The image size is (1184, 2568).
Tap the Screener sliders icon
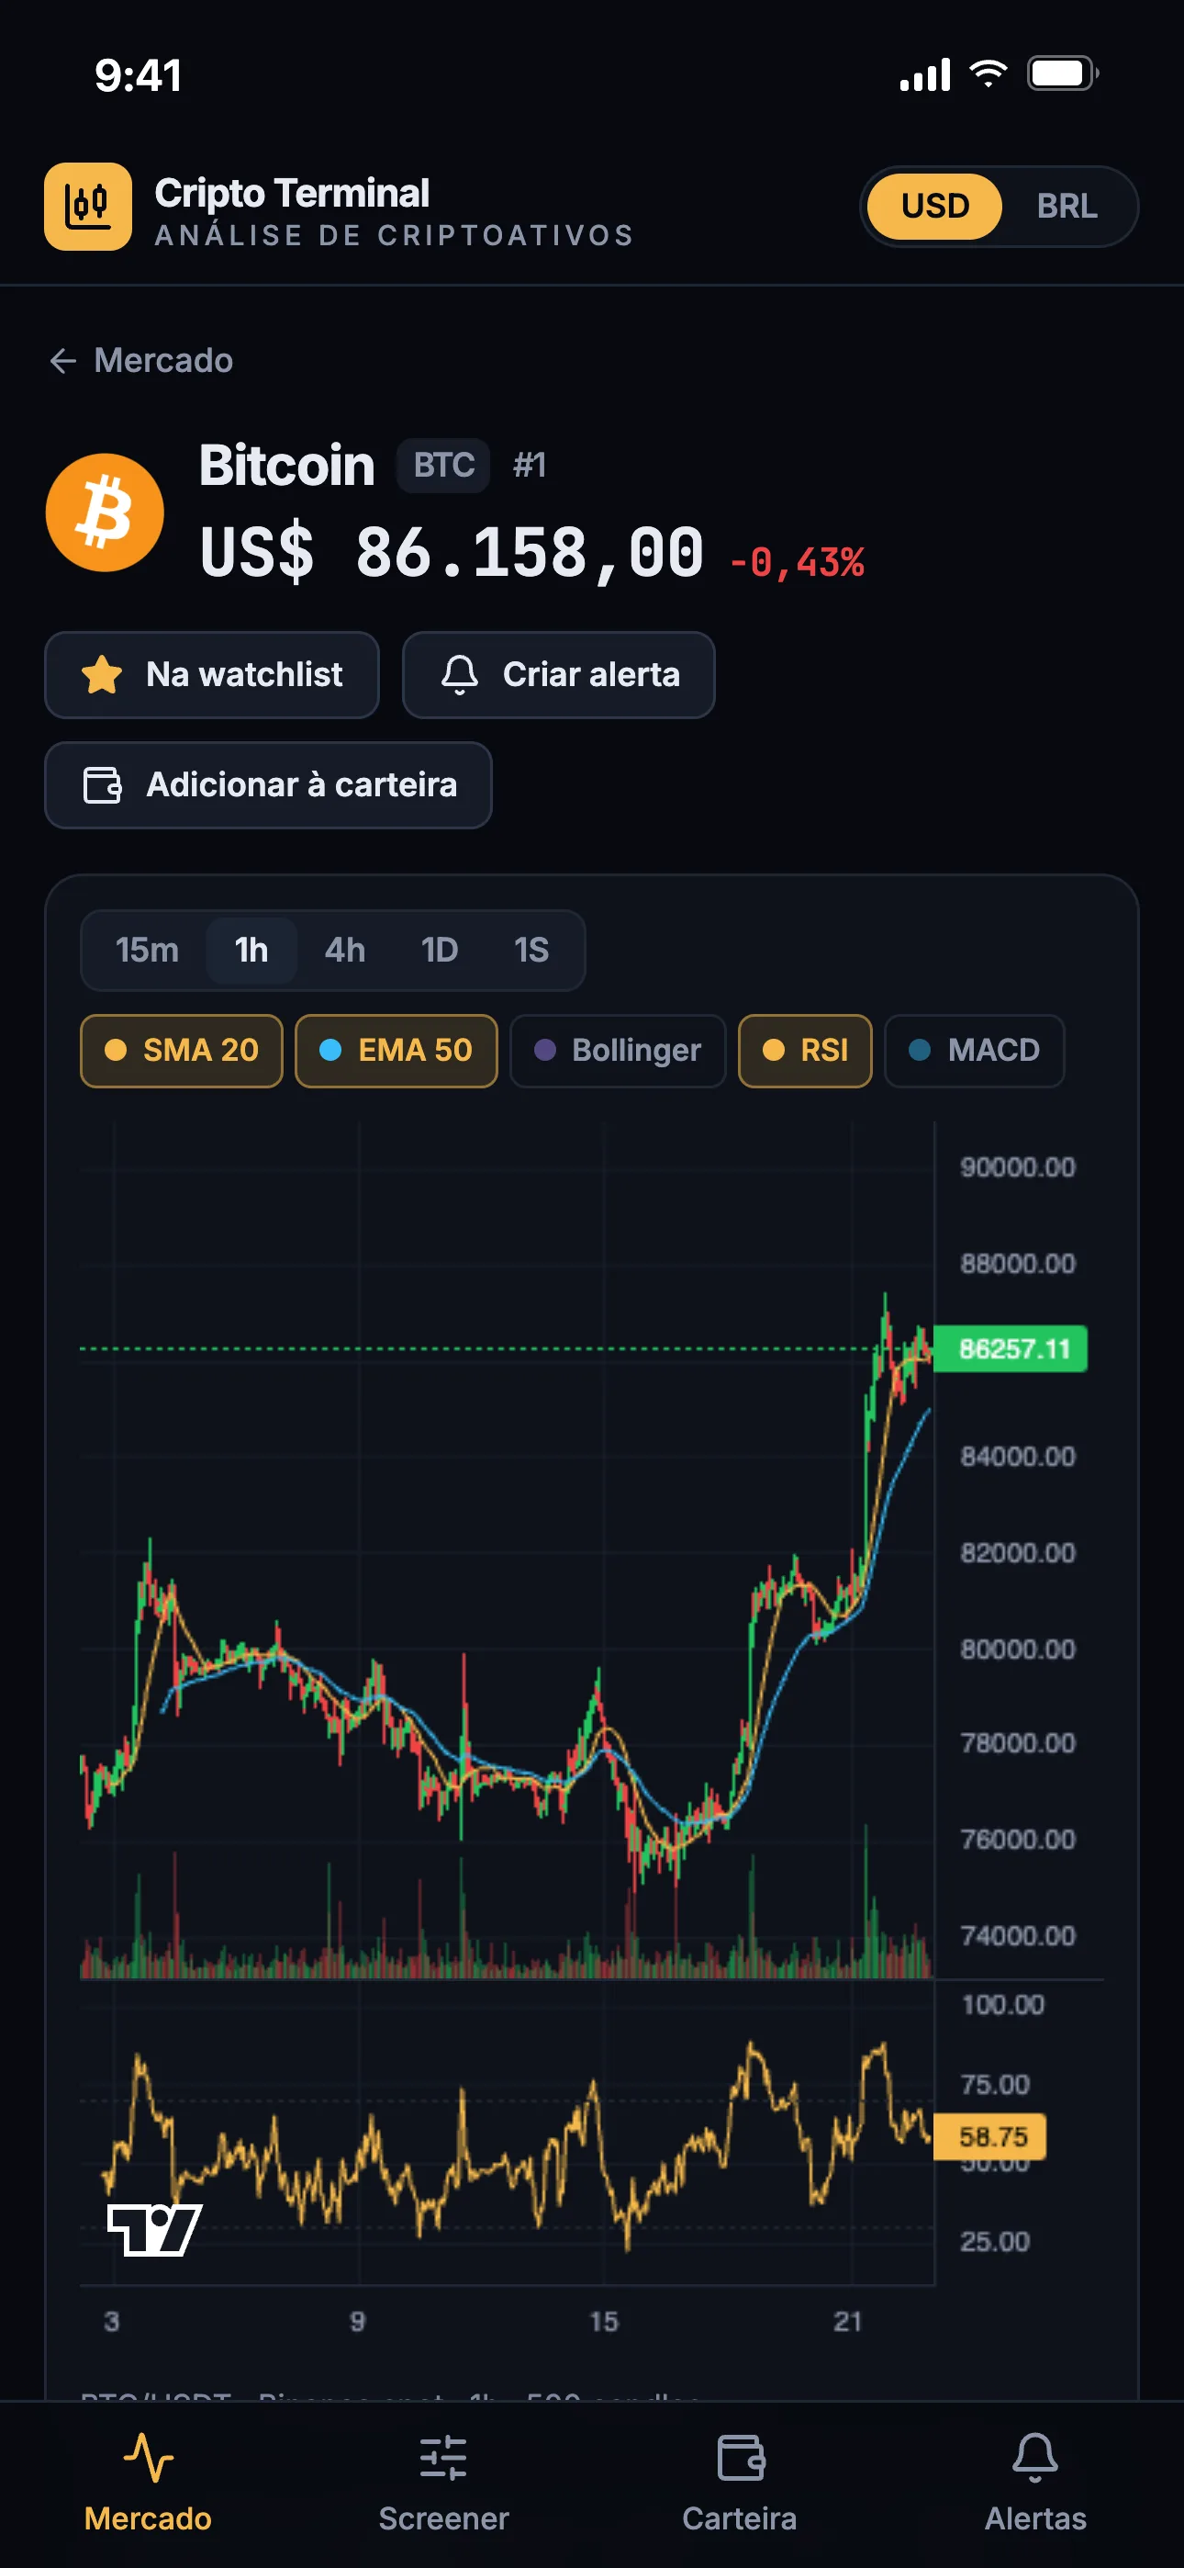pyautogui.click(x=443, y=2458)
